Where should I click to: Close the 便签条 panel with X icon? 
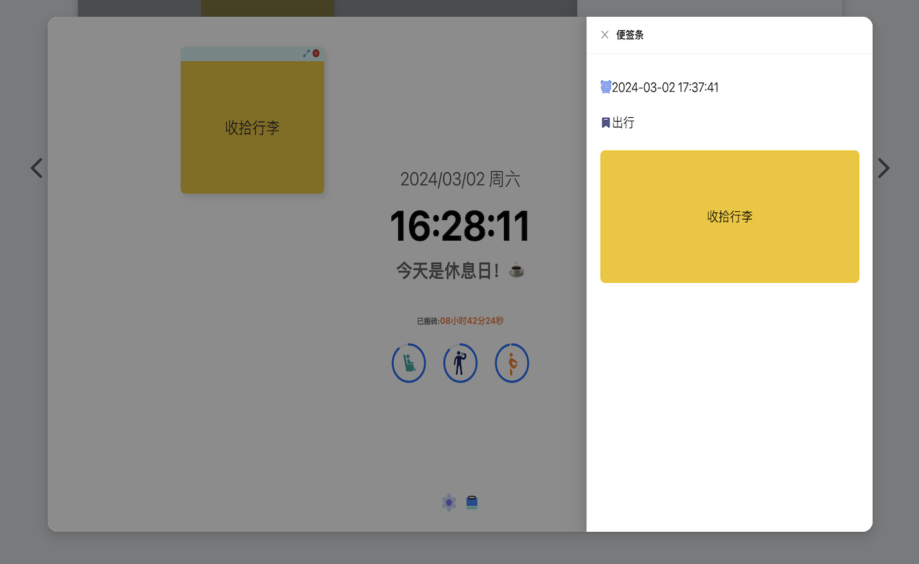605,35
